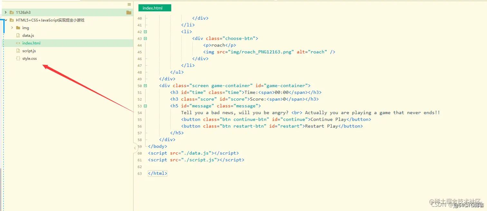Screen dimensions: 487x211
Task: Click the img roach_PNG12163.png line
Action: pos(269,52)
